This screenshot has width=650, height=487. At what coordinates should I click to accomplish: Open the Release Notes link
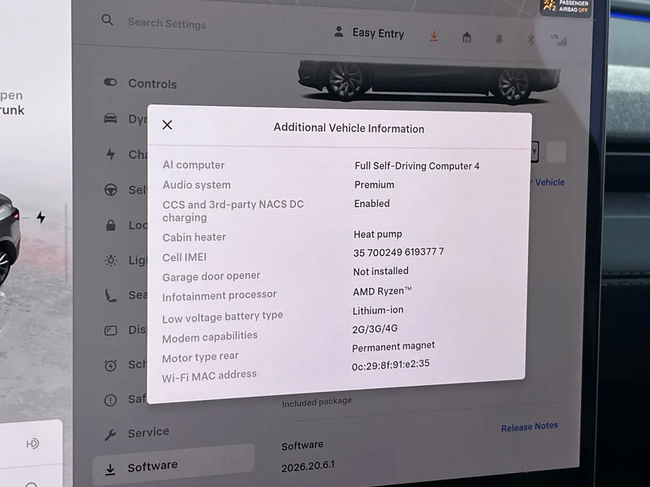click(x=529, y=427)
